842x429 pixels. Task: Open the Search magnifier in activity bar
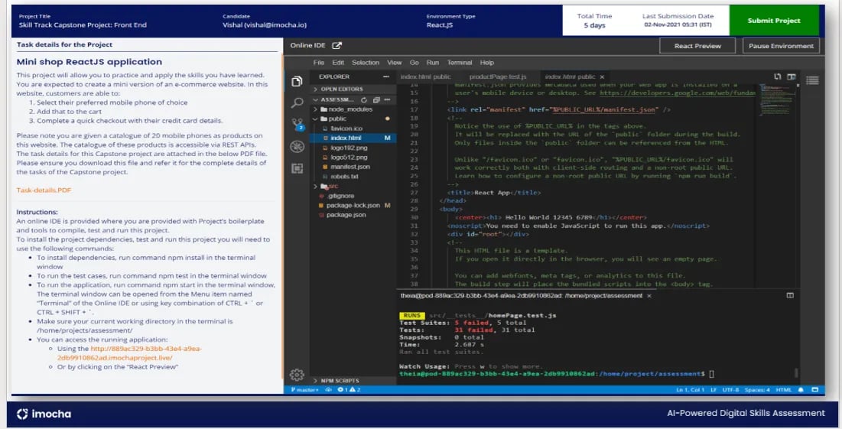(x=297, y=102)
